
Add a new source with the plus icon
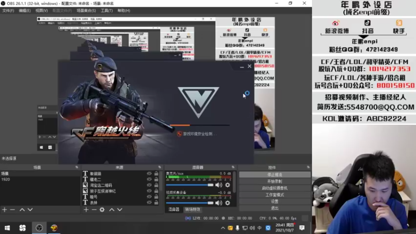pos(86,210)
